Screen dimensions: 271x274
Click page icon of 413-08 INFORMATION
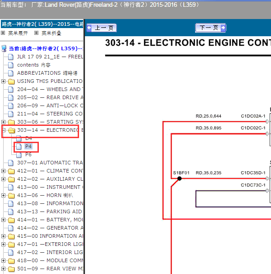coord(11,204)
